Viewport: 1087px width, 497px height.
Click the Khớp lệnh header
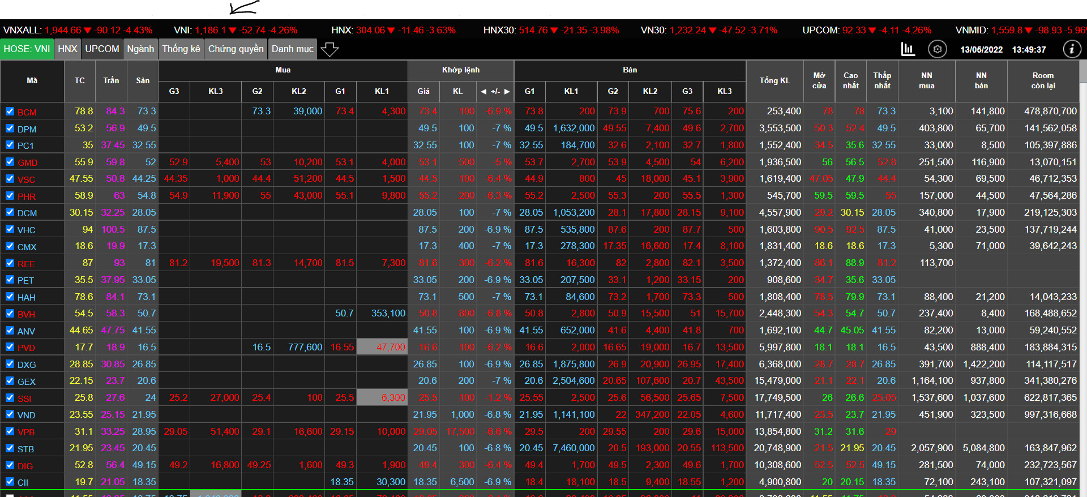461,70
